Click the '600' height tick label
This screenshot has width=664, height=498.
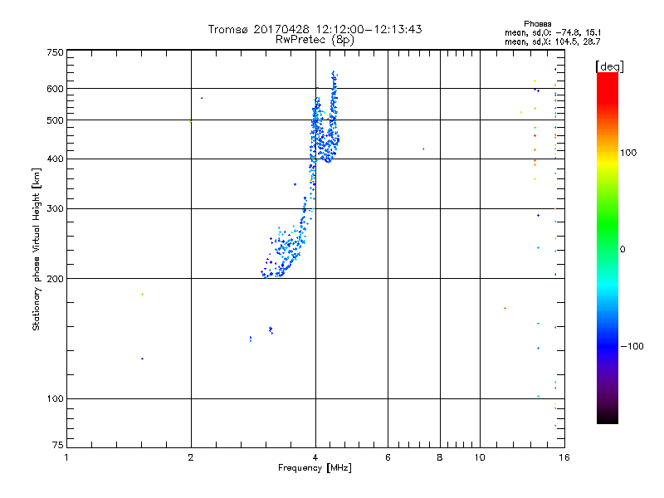point(55,89)
